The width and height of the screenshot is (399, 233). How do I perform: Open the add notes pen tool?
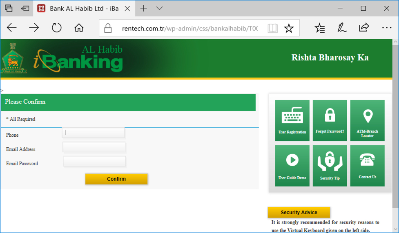tap(342, 27)
